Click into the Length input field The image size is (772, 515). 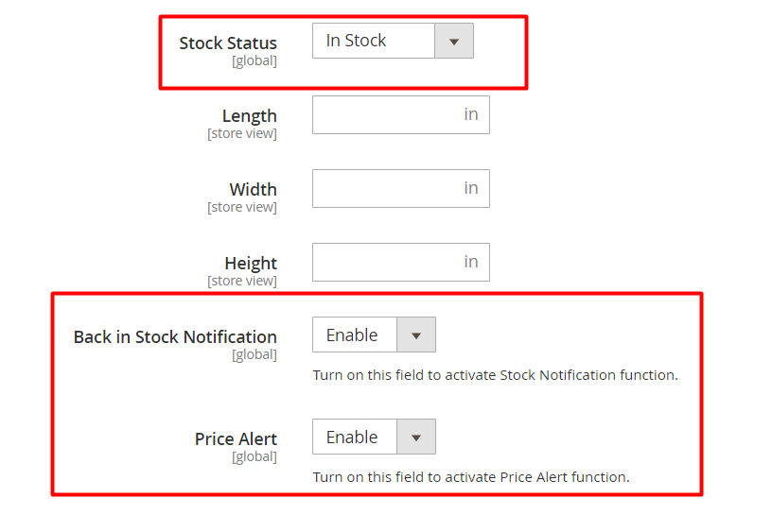[x=383, y=115]
